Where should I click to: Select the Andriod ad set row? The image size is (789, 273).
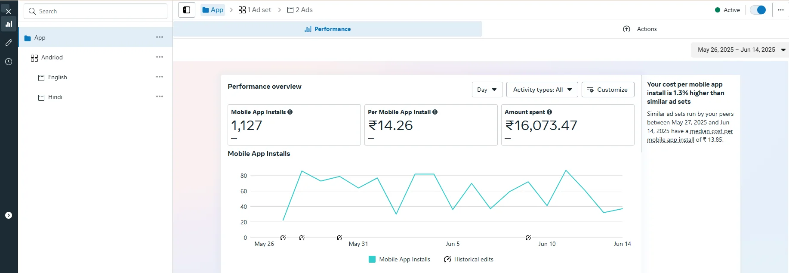[96, 57]
